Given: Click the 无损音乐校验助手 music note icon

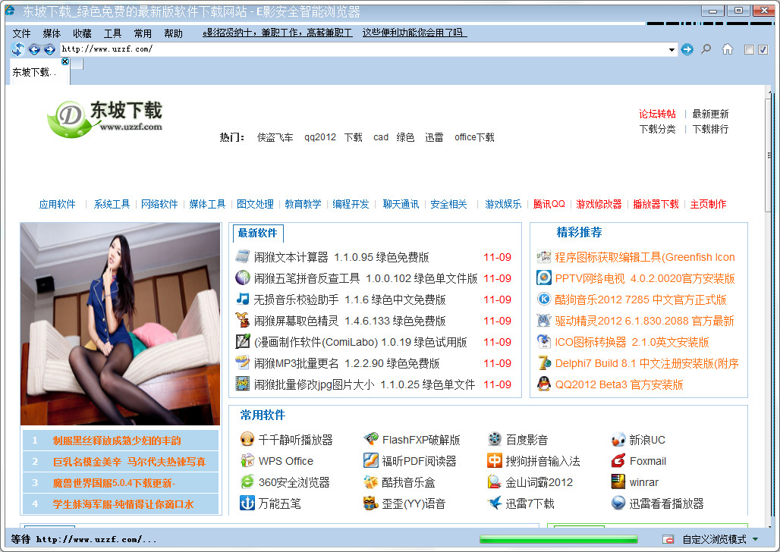Looking at the screenshot, I should click(242, 299).
